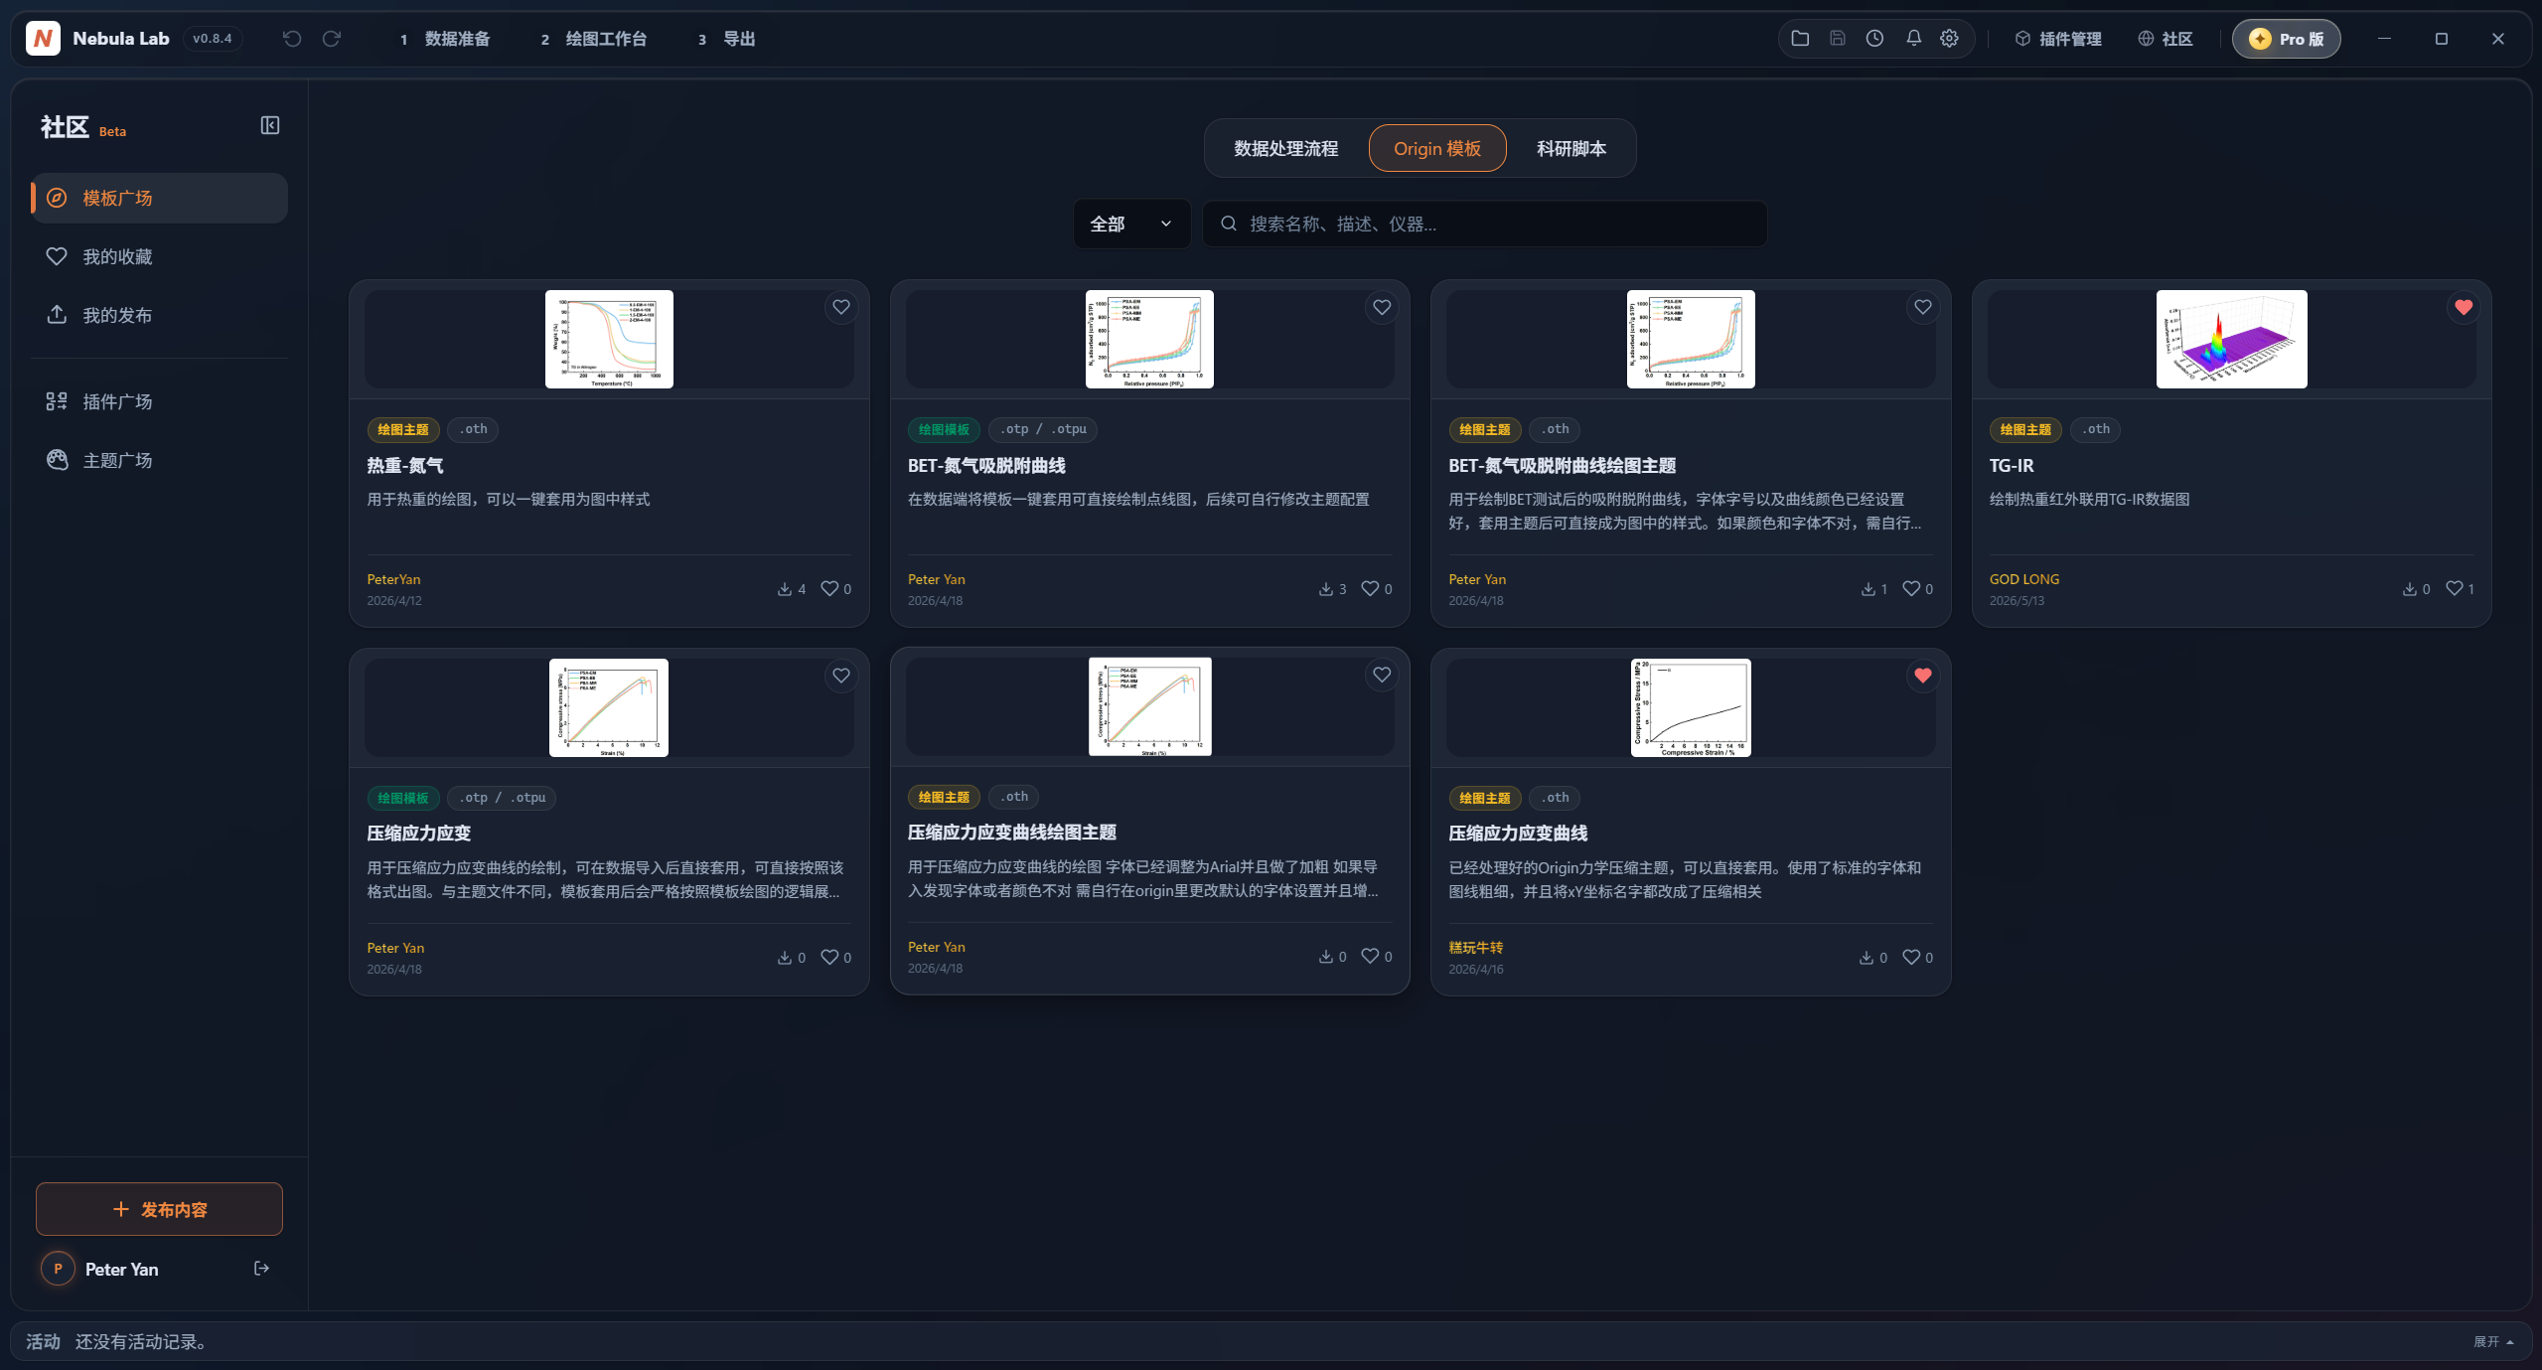Switch to the 数据处理流程 tab
The image size is (2542, 1370).
coord(1285,148)
